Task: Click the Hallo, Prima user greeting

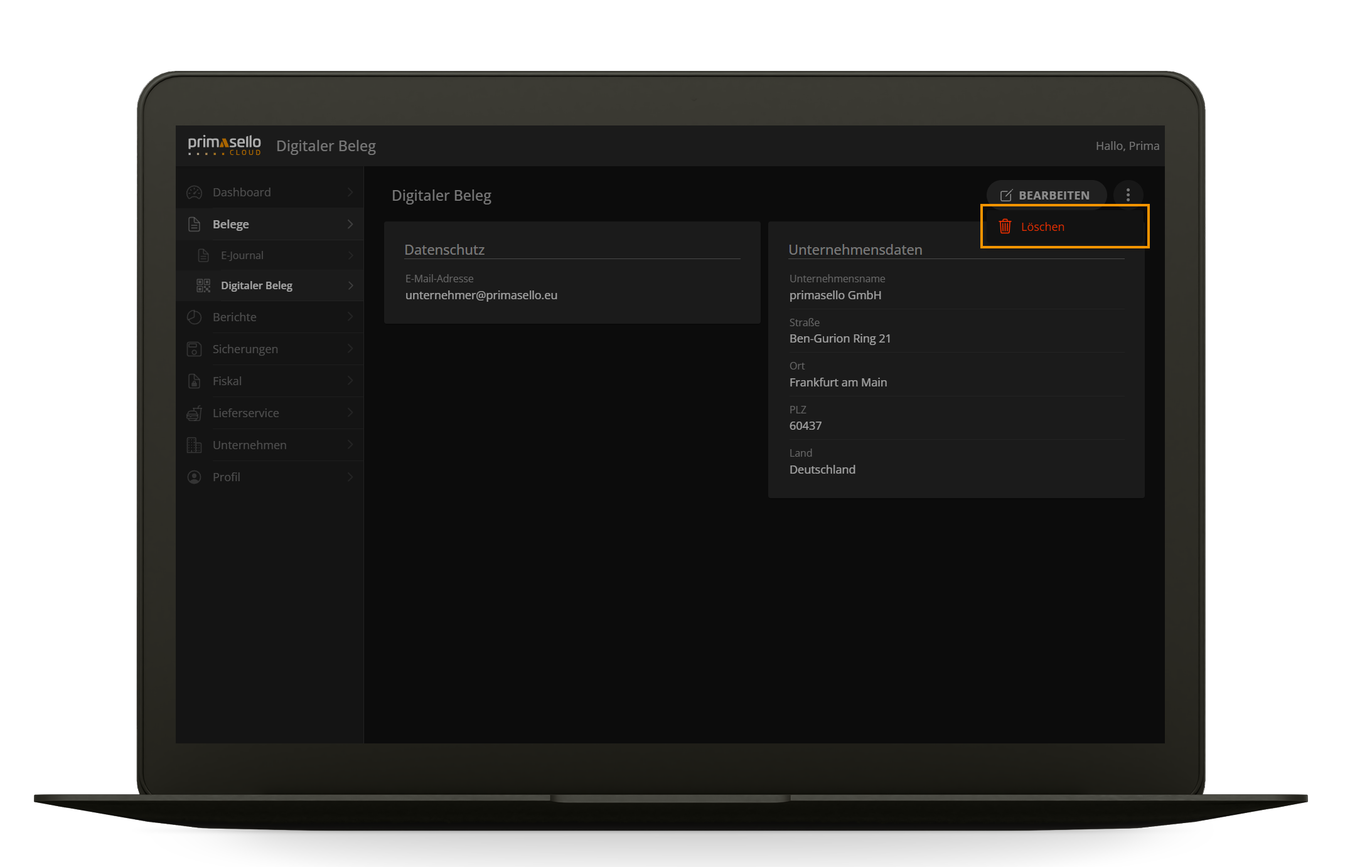Action: [x=1127, y=146]
